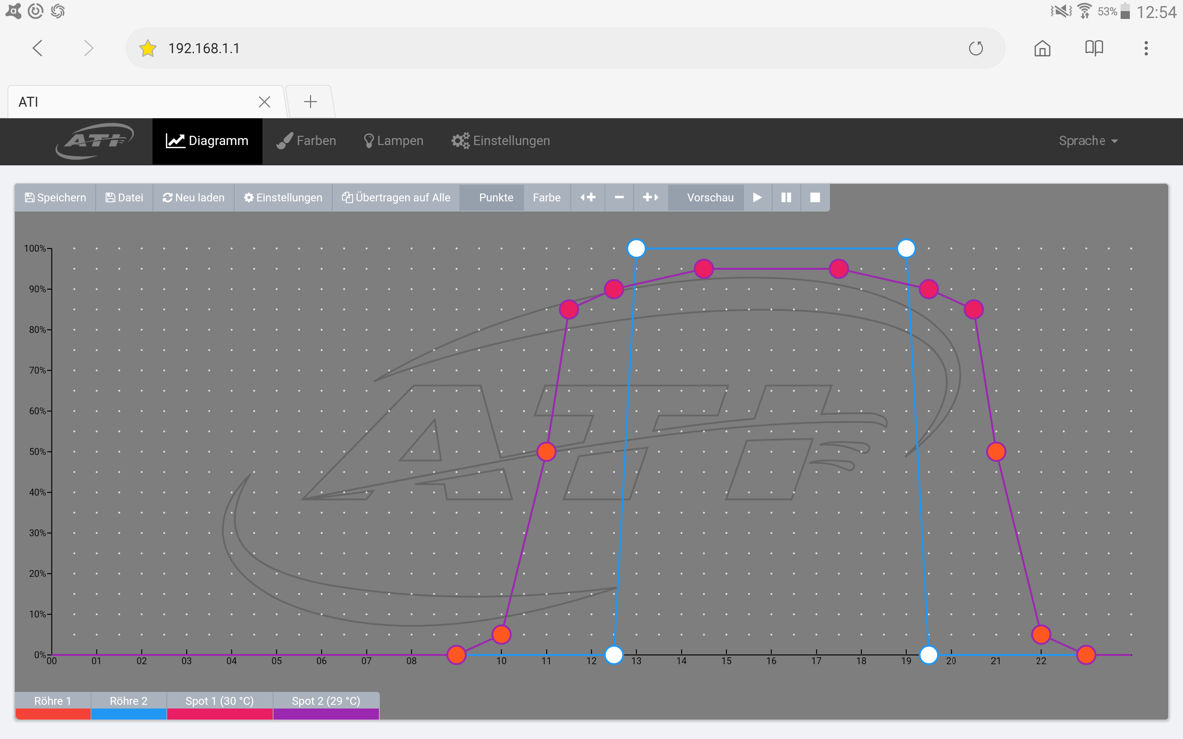1183x739 pixels.
Task: Expand the Sprache language dropdown
Action: click(x=1088, y=141)
